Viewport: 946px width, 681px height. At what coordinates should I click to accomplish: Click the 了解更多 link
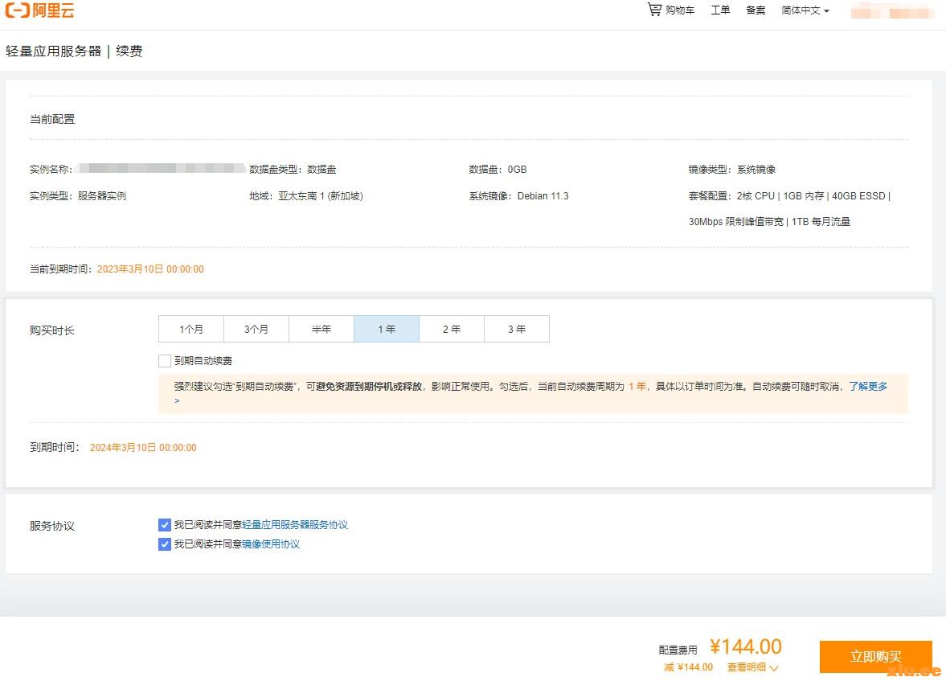click(868, 387)
